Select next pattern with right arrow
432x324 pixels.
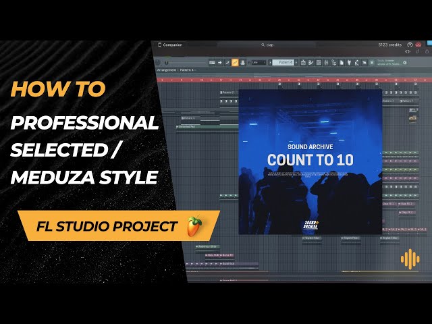click(296, 63)
